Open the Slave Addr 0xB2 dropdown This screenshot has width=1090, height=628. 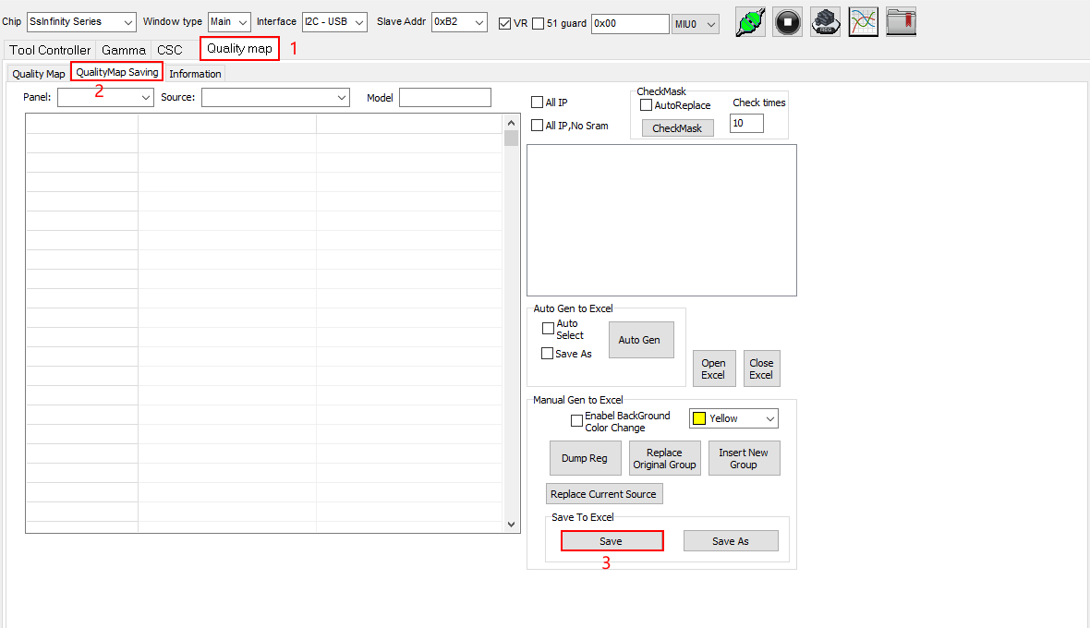click(459, 22)
